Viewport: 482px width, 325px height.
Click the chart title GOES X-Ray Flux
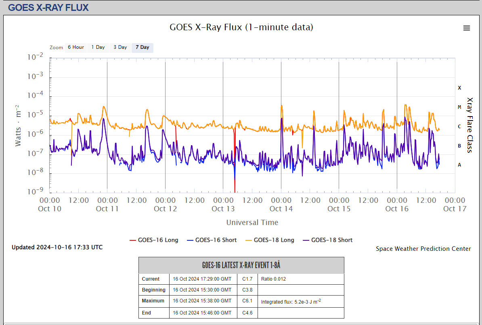pos(241,27)
